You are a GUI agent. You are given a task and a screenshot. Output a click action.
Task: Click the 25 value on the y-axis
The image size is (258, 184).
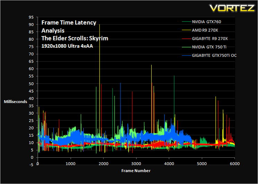tap(31, 120)
